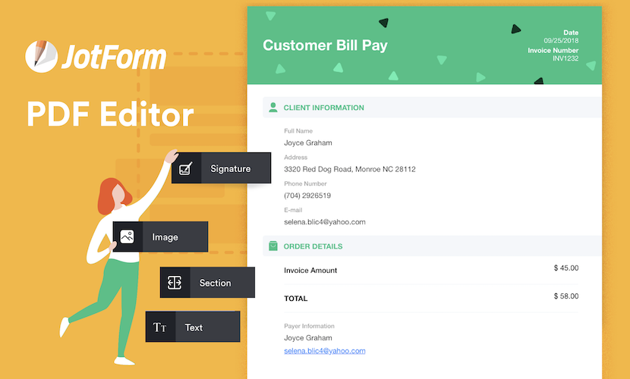This screenshot has height=379, width=630.
Task: Click the Customer Bill Pay title
Action: pos(325,45)
